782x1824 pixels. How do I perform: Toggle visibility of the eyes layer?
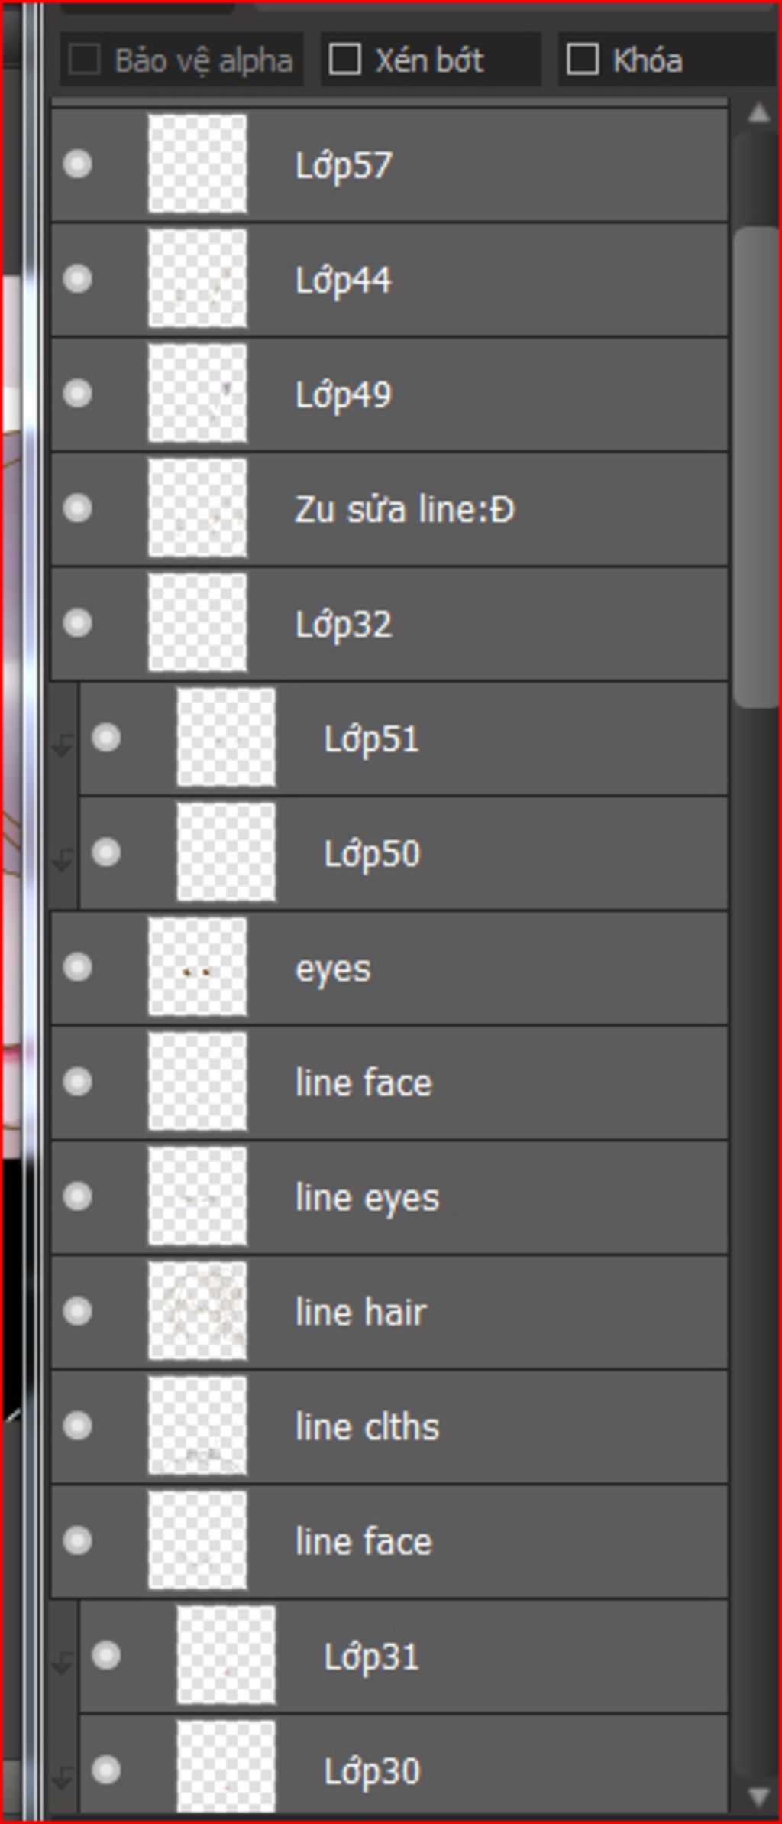(78, 967)
